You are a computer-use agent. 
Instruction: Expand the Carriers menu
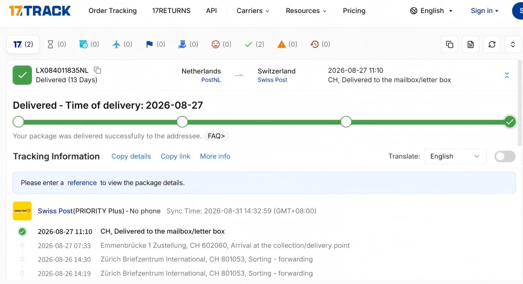coord(253,10)
